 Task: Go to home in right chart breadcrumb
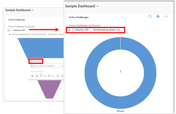[x=69, y=30]
